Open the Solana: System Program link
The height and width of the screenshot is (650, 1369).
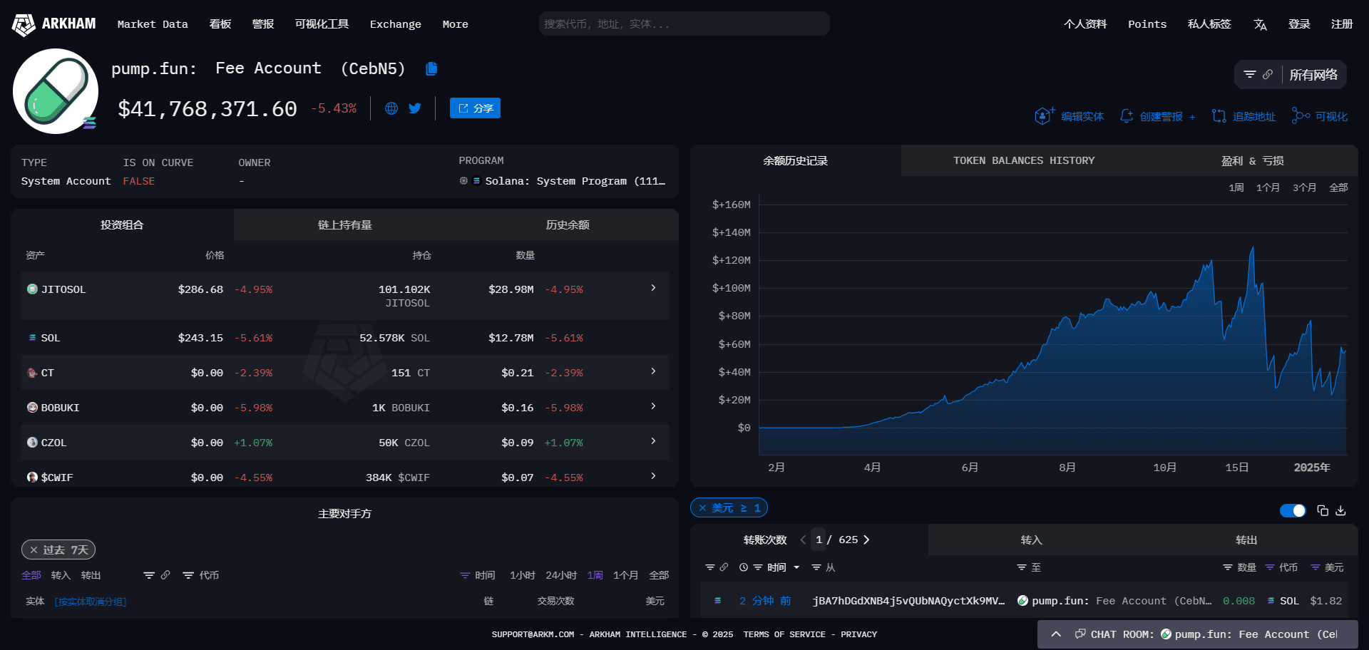point(575,181)
